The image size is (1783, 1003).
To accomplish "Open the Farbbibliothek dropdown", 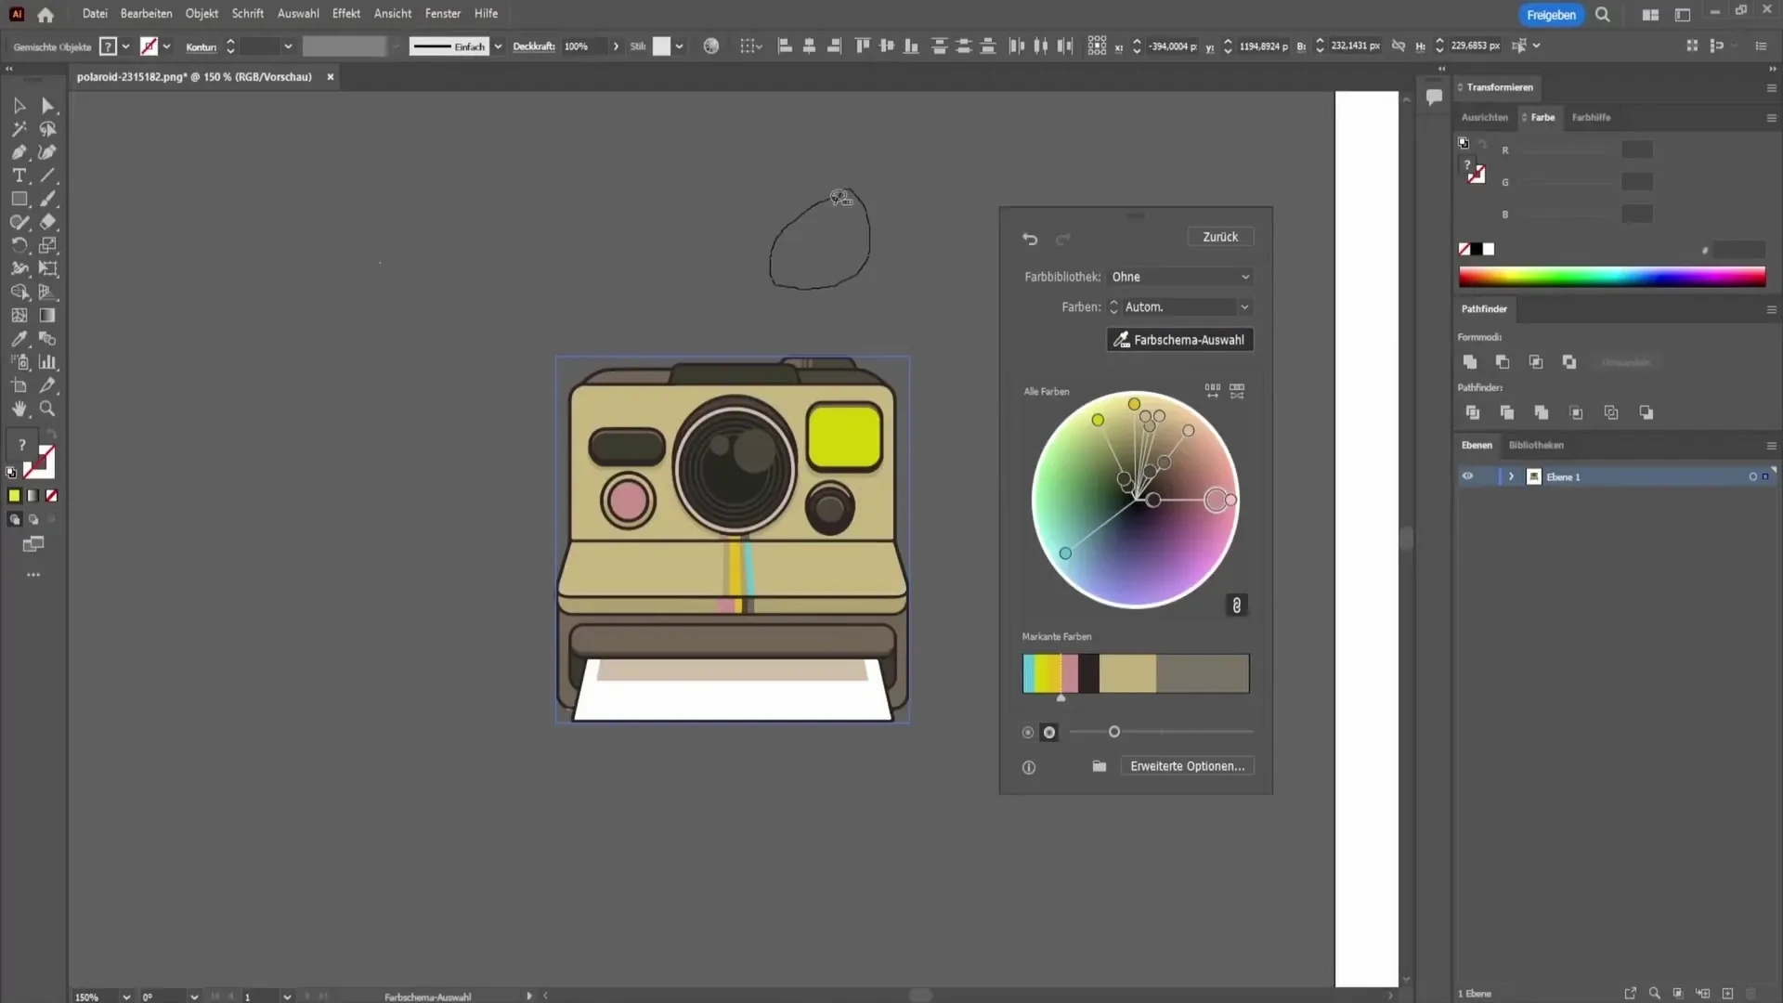I will (1180, 277).
